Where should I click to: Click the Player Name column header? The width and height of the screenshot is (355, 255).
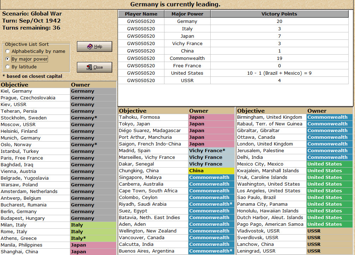141,14
